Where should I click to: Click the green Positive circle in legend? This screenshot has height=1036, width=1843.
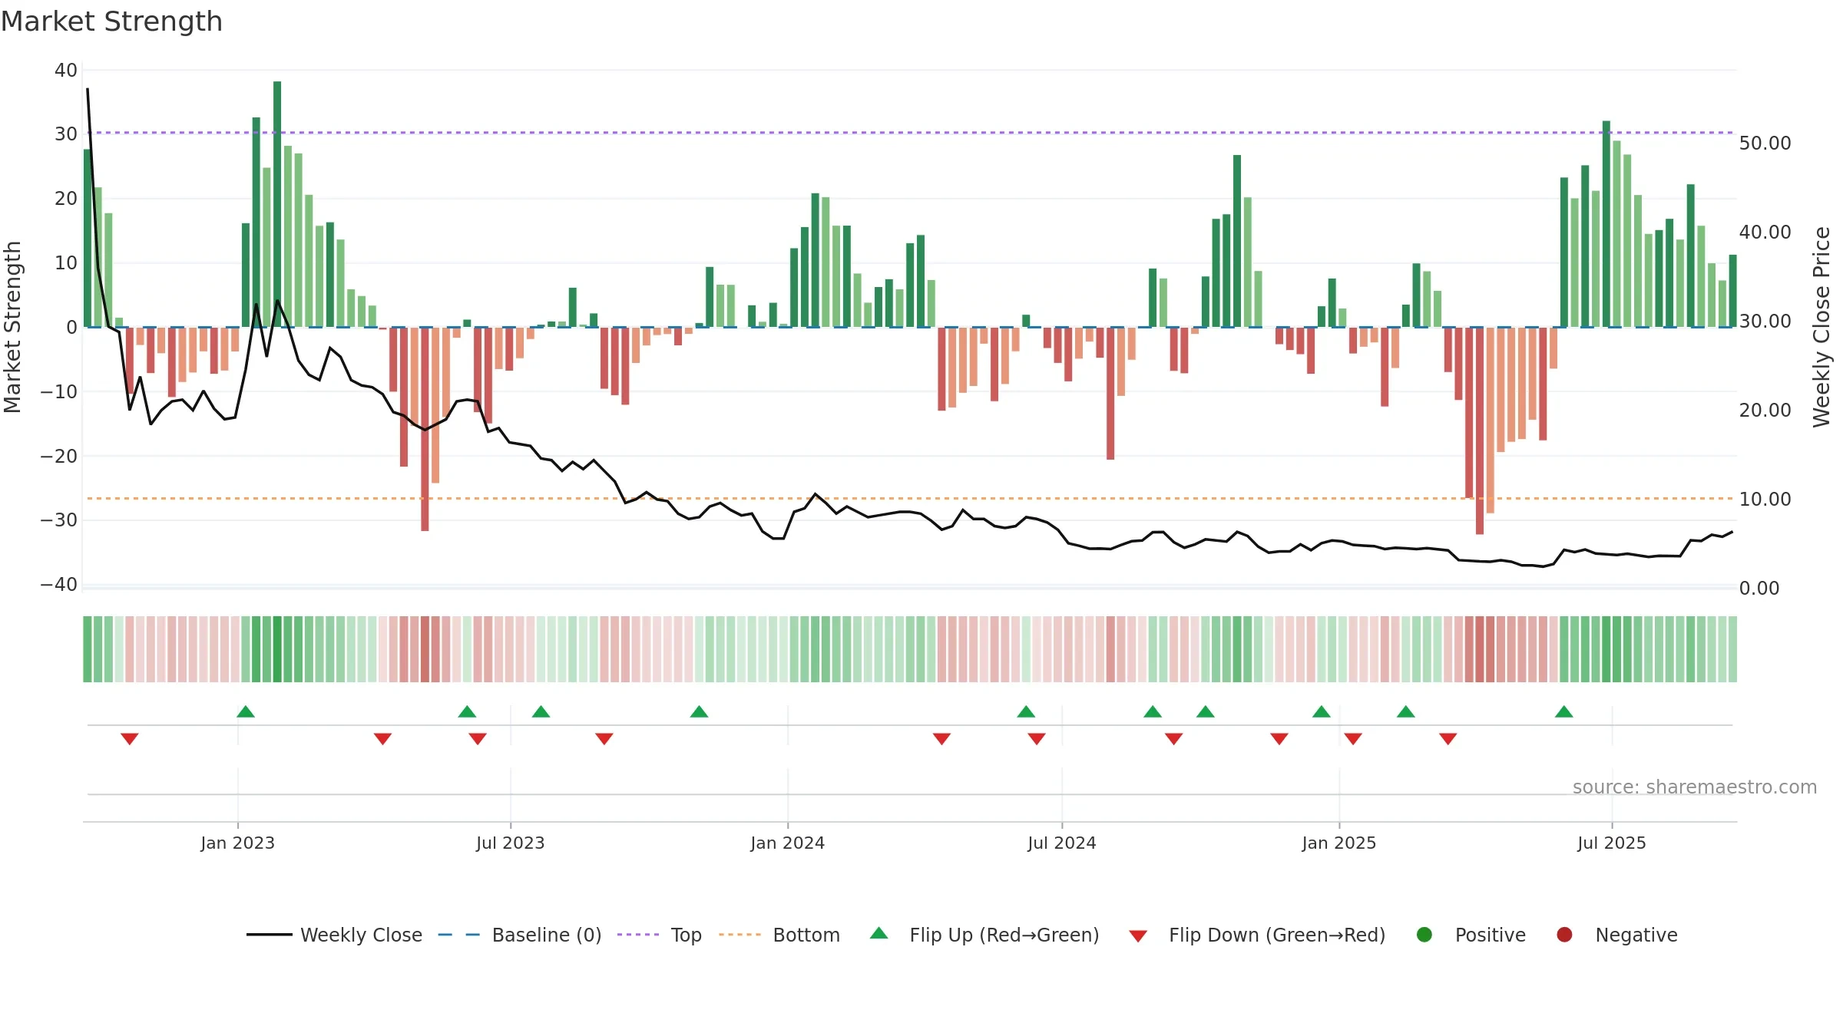point(1424,935)
